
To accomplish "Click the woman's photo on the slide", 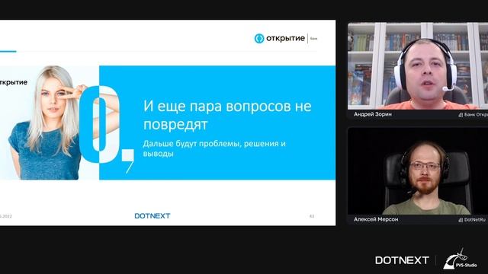I will click(x=50, y=123).
